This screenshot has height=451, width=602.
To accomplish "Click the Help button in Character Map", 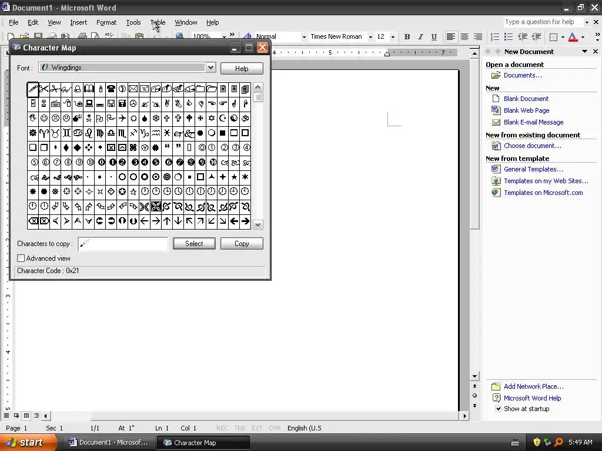I will (x=242, y=68).
